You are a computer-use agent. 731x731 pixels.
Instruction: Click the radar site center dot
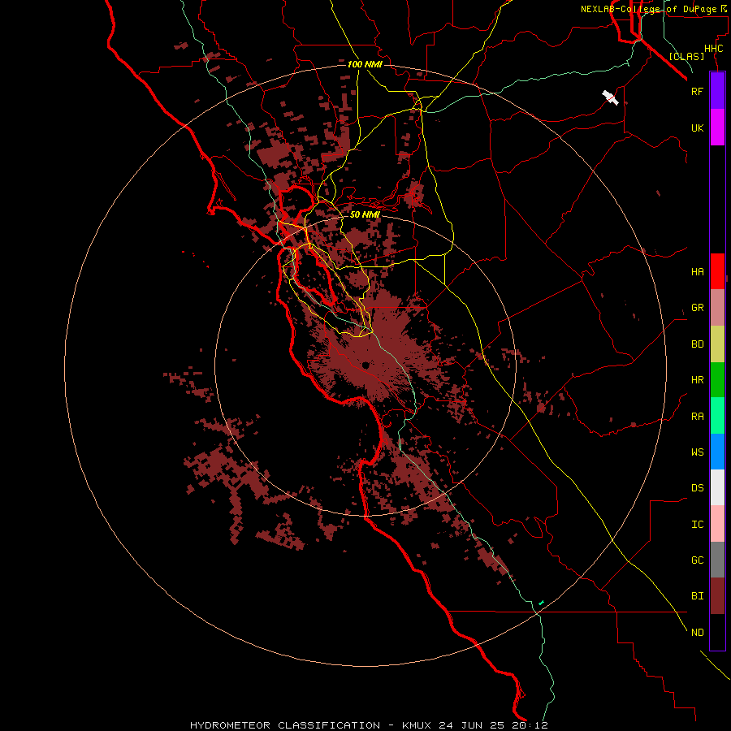(x=365, y=365)
